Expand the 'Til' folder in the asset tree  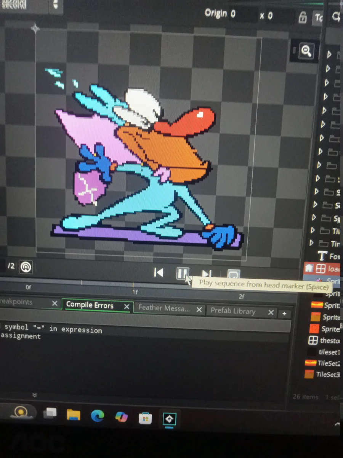[313, 231]
